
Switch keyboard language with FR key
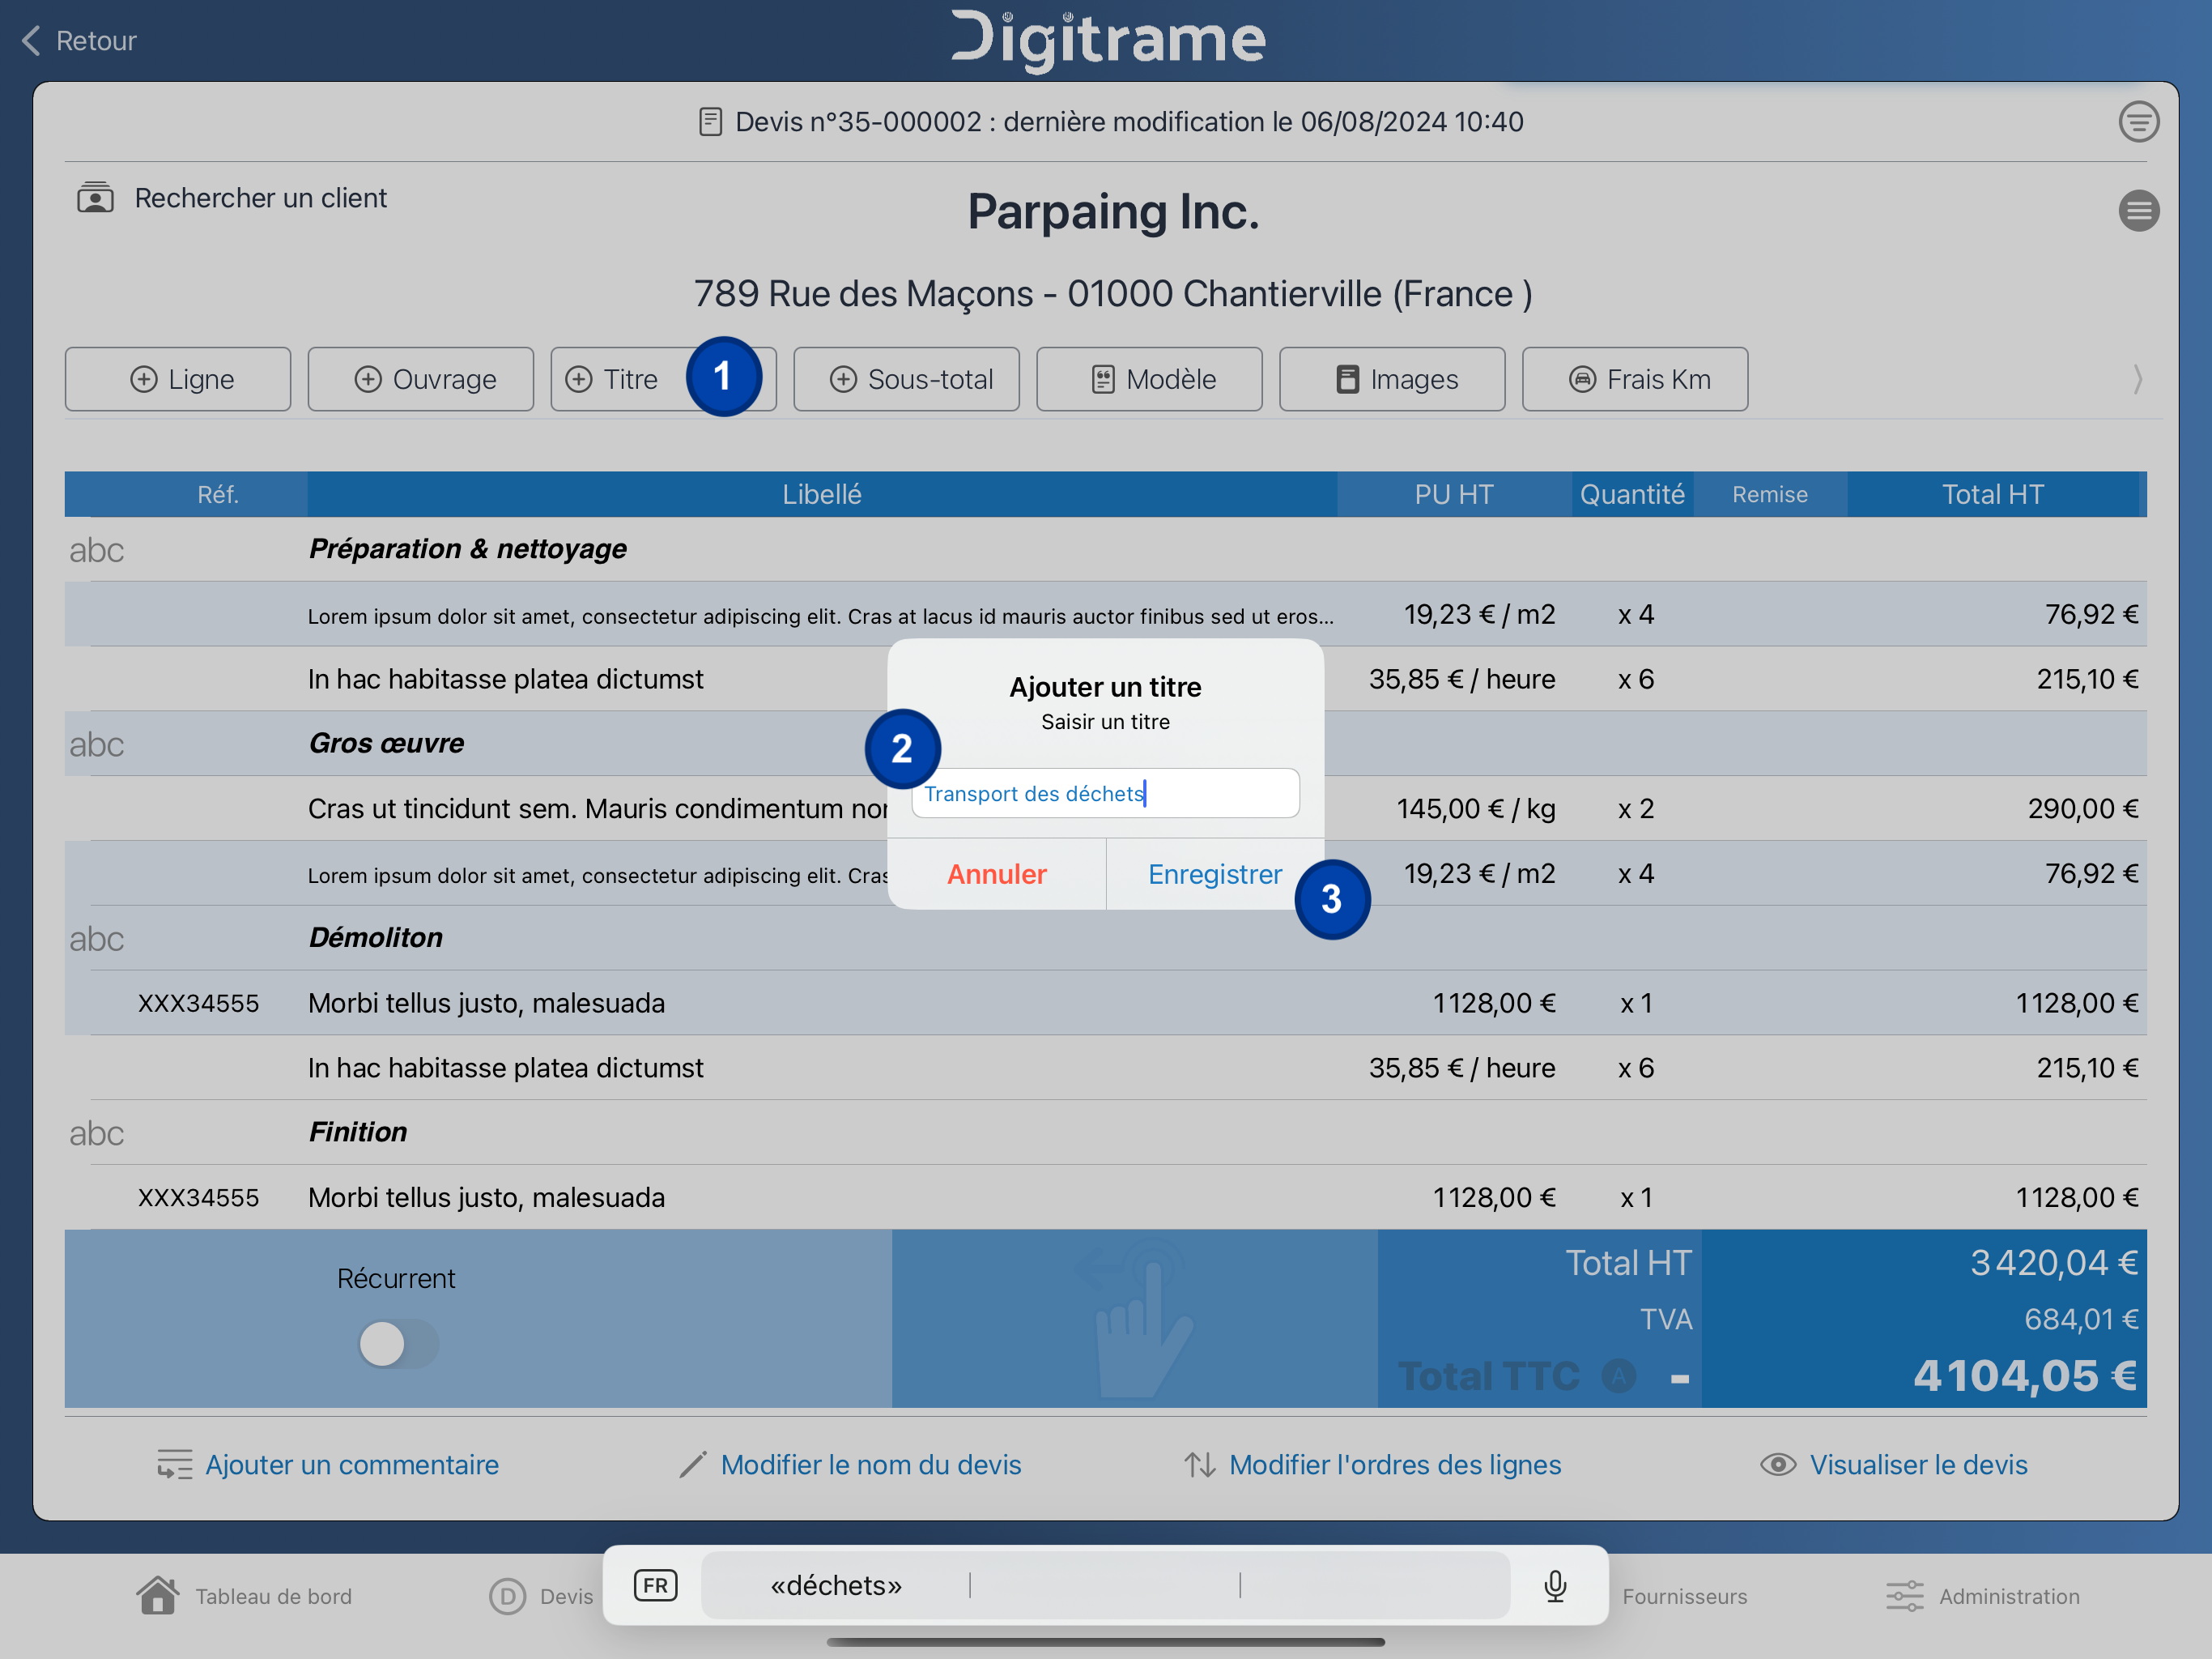(655, 1586)
